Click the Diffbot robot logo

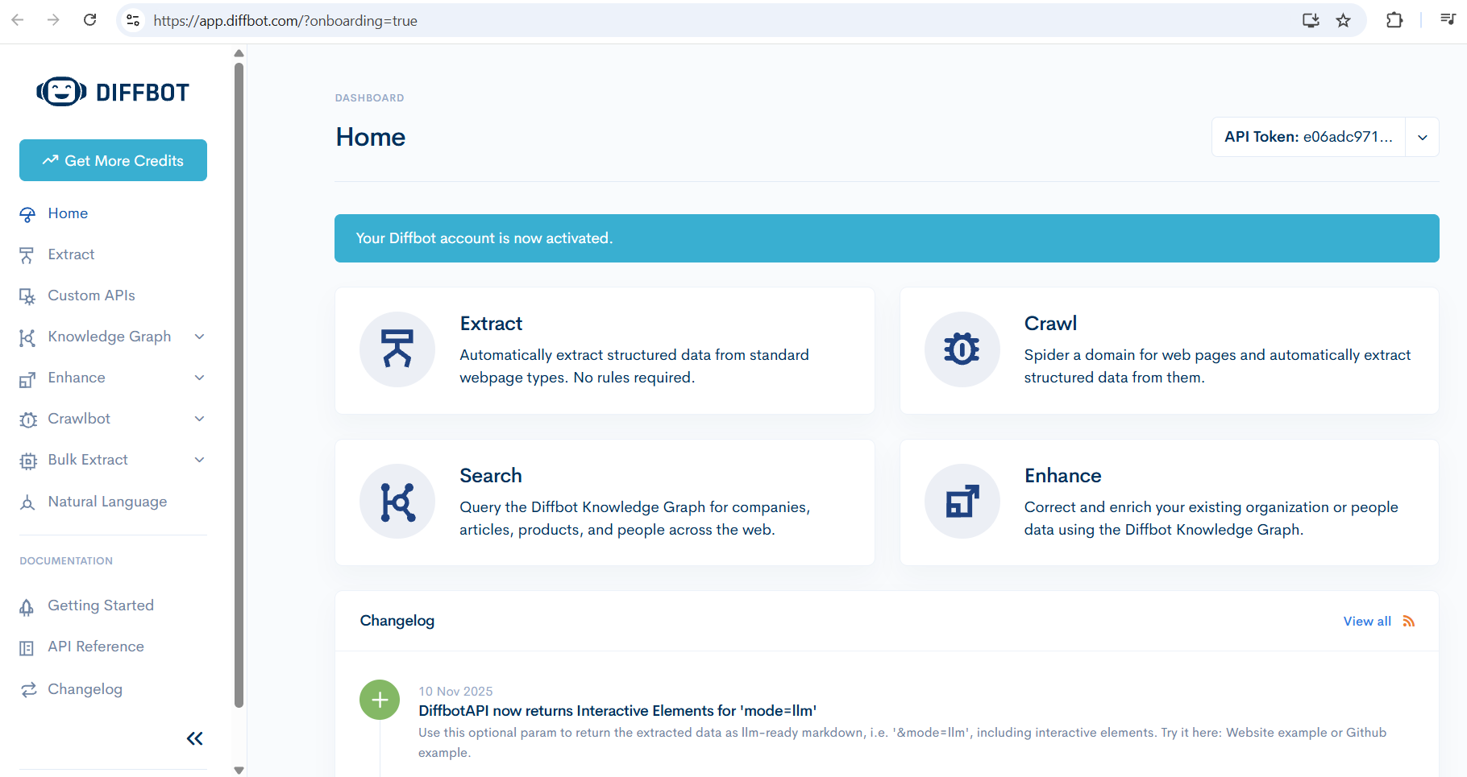point(61,91)
